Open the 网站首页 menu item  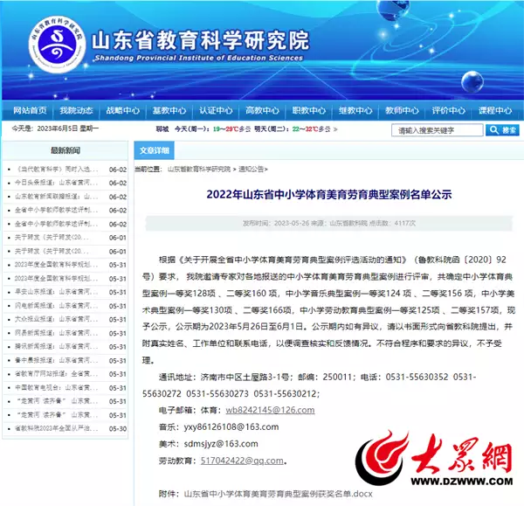pyautogui.click(x=30, y=110)
